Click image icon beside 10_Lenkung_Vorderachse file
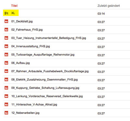The height and width of the screenshot is (121, 130). (x=6, y=96)
